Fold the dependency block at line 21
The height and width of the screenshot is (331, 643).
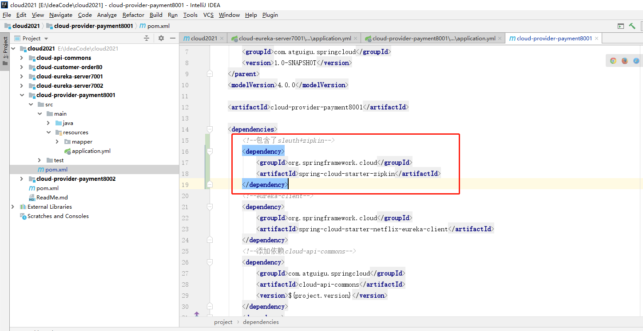210,207
